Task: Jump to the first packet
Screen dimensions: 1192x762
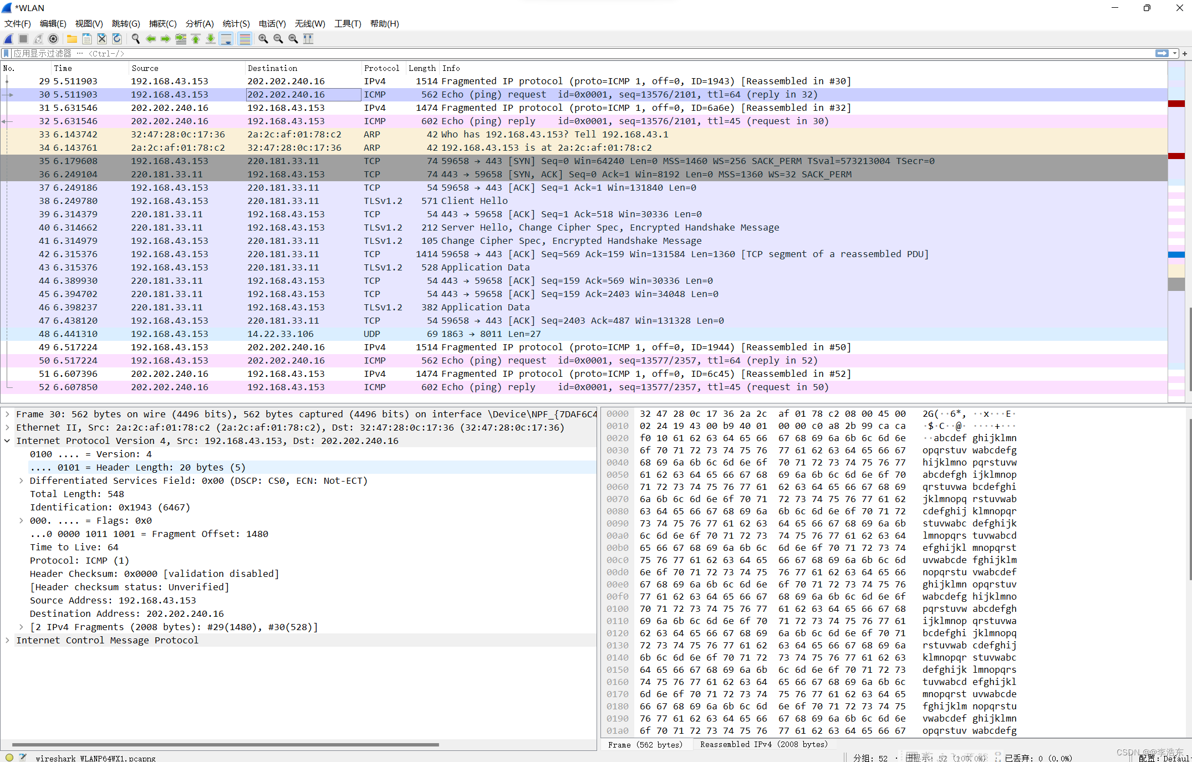Action: click(x=196, y=39)
